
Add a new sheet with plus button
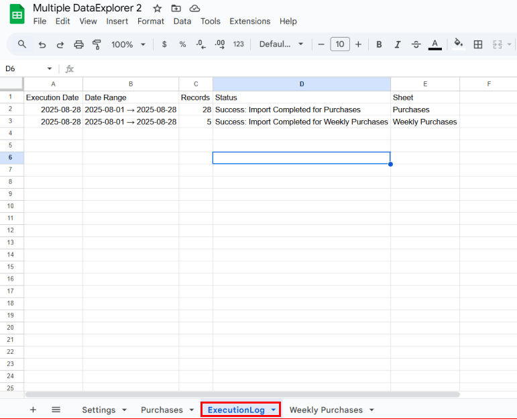tap(33, 410)
